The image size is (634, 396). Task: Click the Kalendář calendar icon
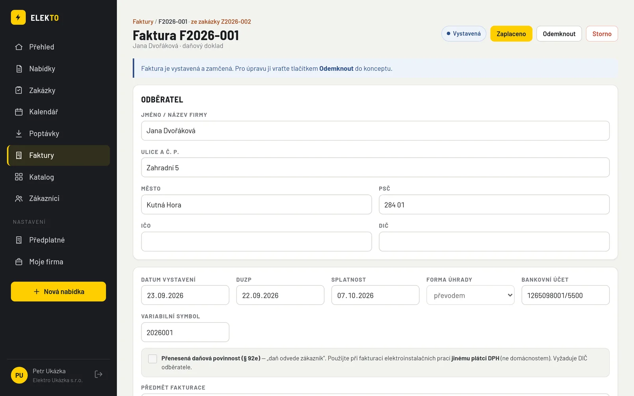(19, 112)
